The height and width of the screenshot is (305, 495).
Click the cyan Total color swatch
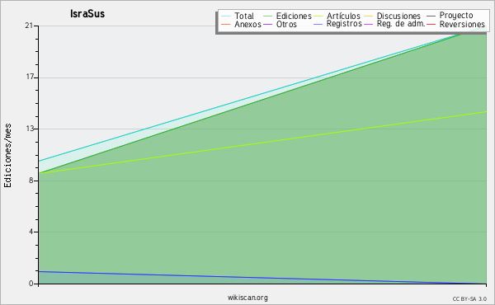pyautogui.click(x=225, y=16)
